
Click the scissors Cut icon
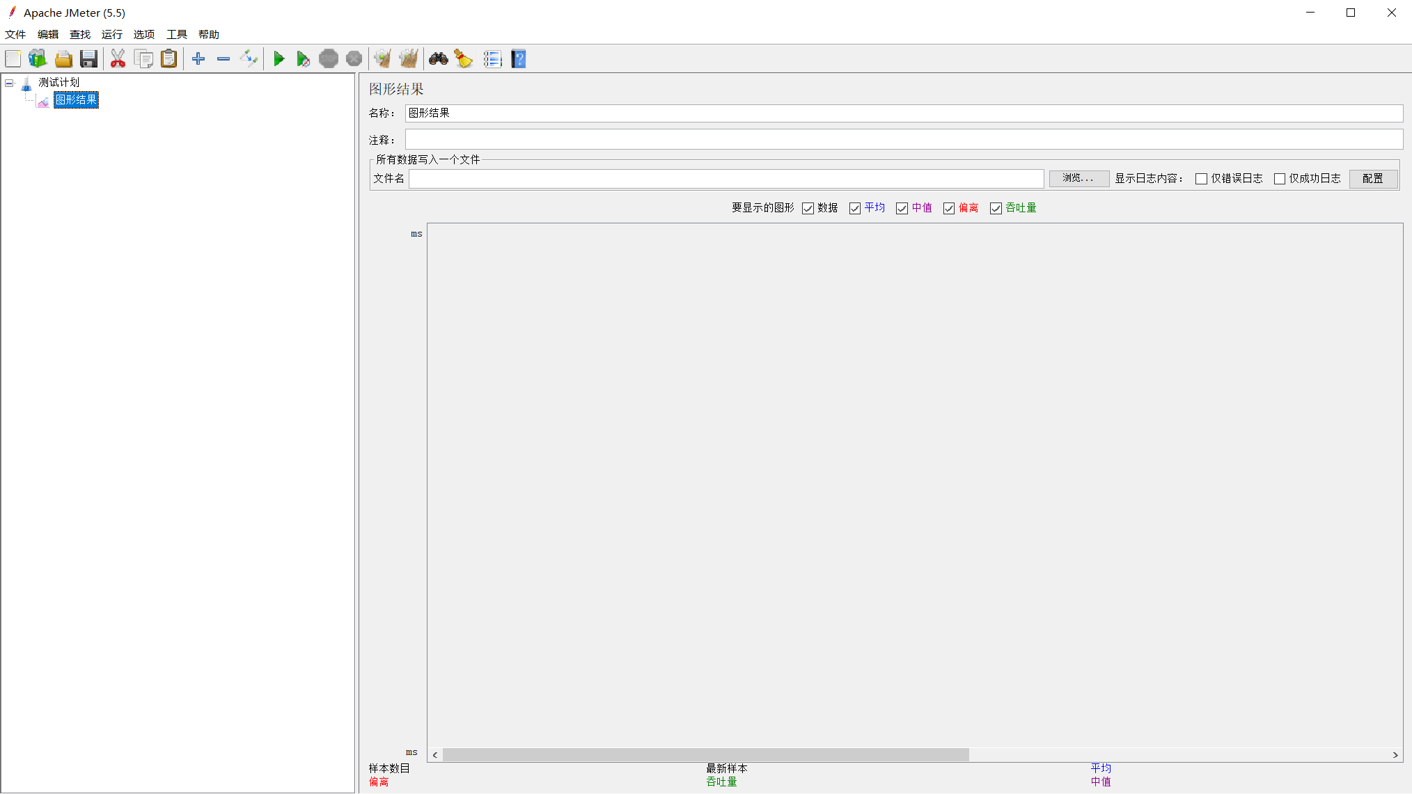[118, 59]
